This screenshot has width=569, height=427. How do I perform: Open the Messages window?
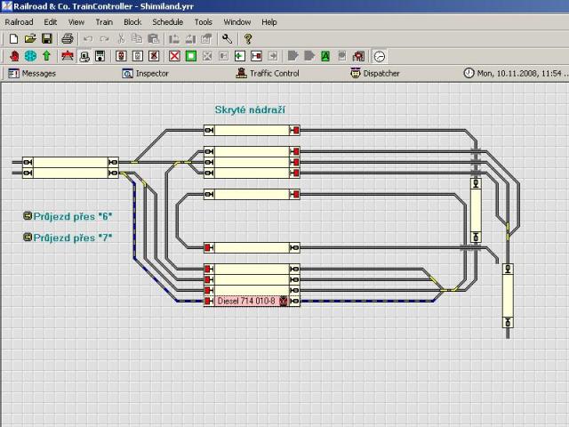(x=32, y=73)
